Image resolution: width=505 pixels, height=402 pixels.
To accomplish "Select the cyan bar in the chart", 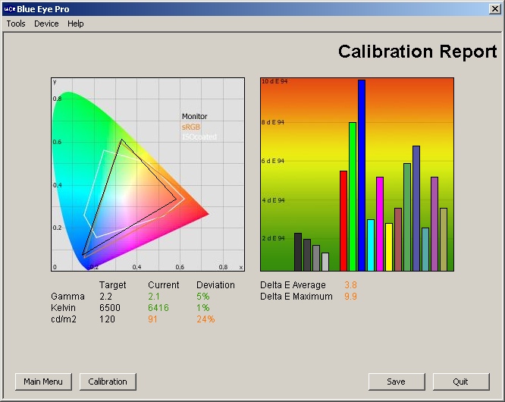I will coord(371,245).
